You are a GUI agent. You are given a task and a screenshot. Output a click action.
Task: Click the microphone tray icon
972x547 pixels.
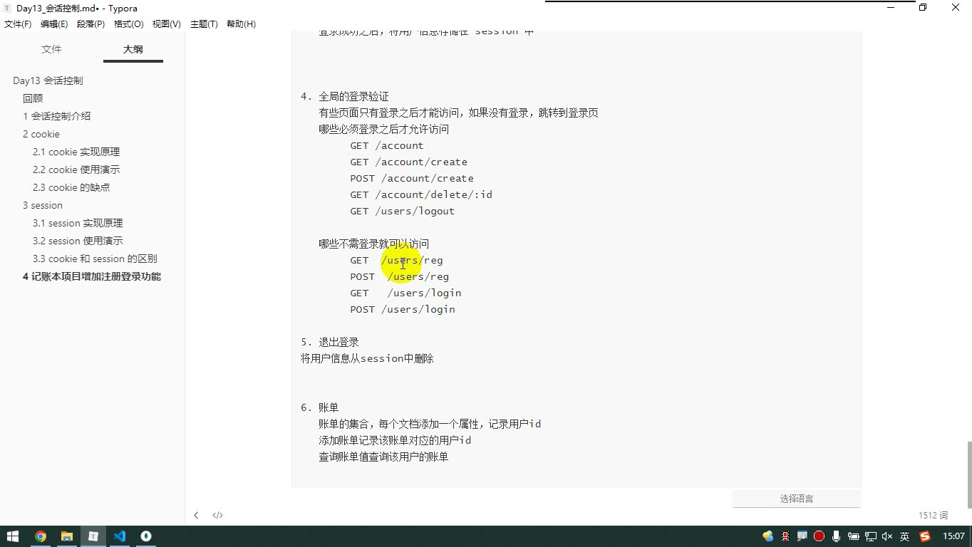pos(836,536)
